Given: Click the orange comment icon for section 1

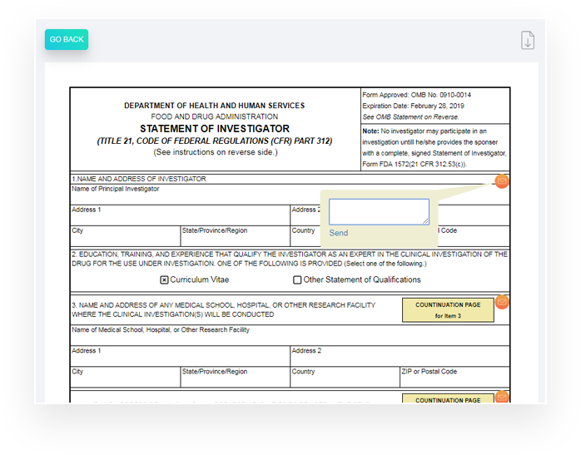Looking at the screenshot, I should pyautogui.click(x=502, y=181).
